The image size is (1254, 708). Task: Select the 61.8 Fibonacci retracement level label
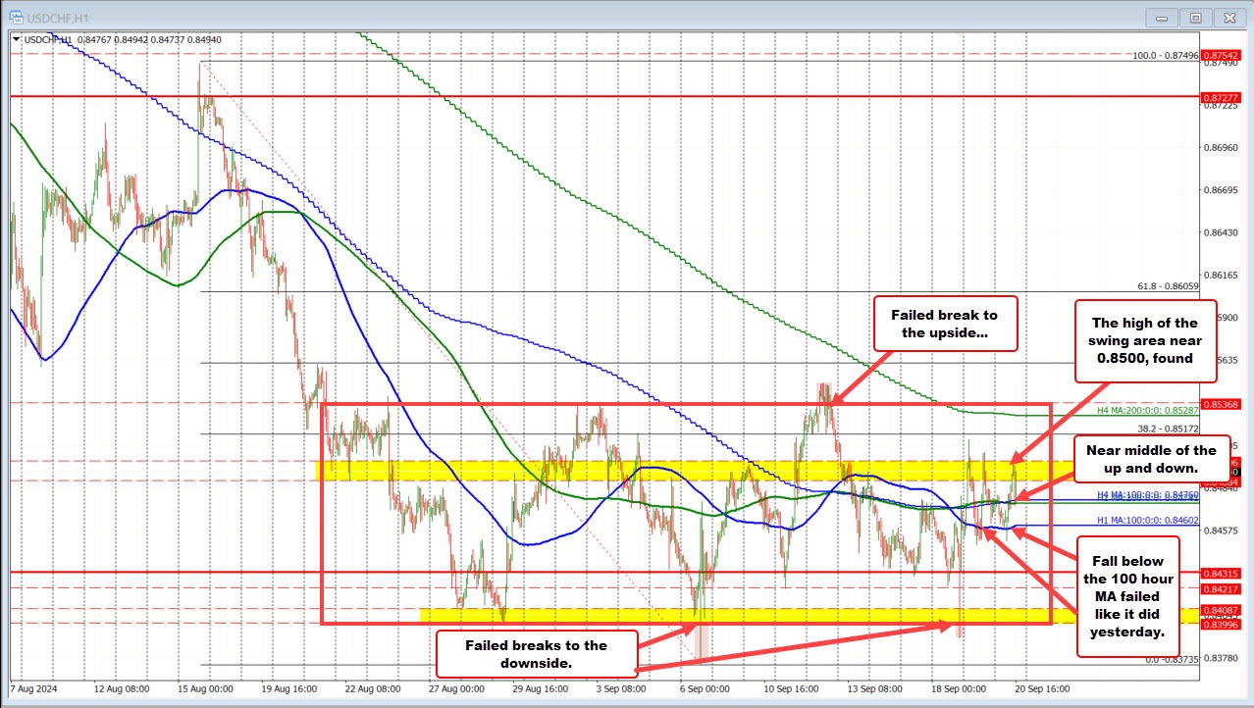pyautogui.click(x=1165, y=285)
